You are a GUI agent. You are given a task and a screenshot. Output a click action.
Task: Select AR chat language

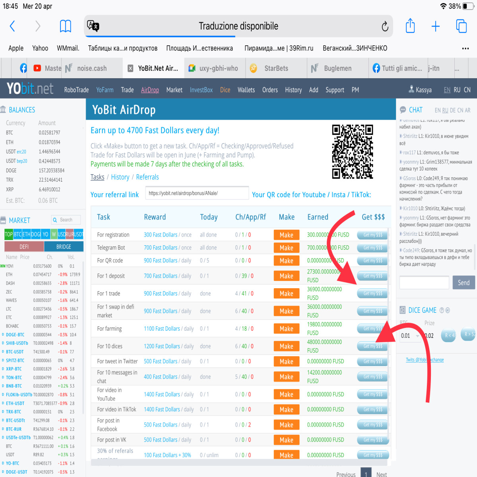(467, 110)
